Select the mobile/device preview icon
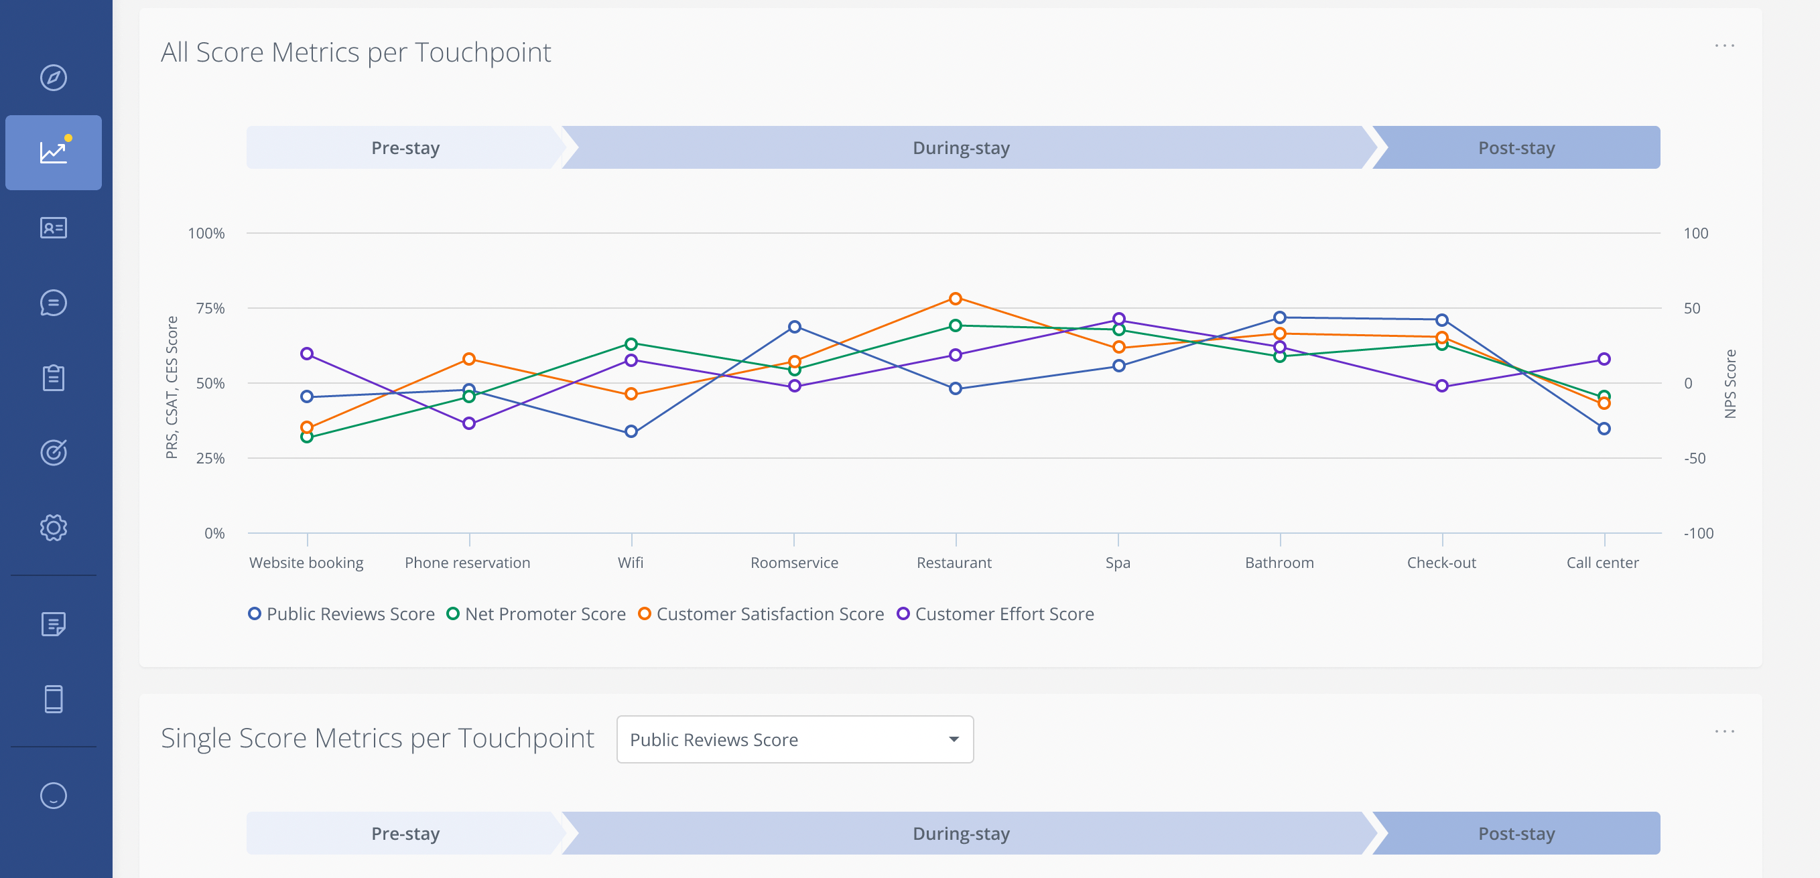 tap(54, 697)
